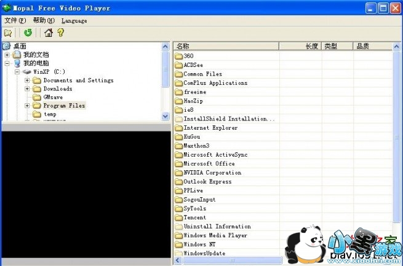This screenshot has width=403, height=266.
Task: Sort by the 名称 column header
Action: (x=226, y=46)
